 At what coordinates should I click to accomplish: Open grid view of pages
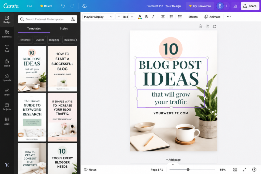click(235, 169)
